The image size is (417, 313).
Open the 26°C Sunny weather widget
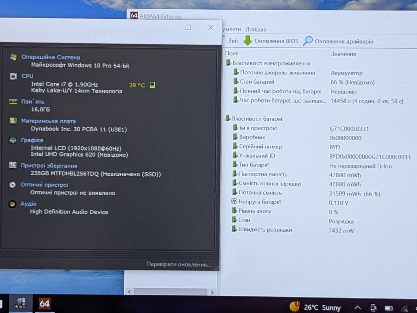[315, 307]
